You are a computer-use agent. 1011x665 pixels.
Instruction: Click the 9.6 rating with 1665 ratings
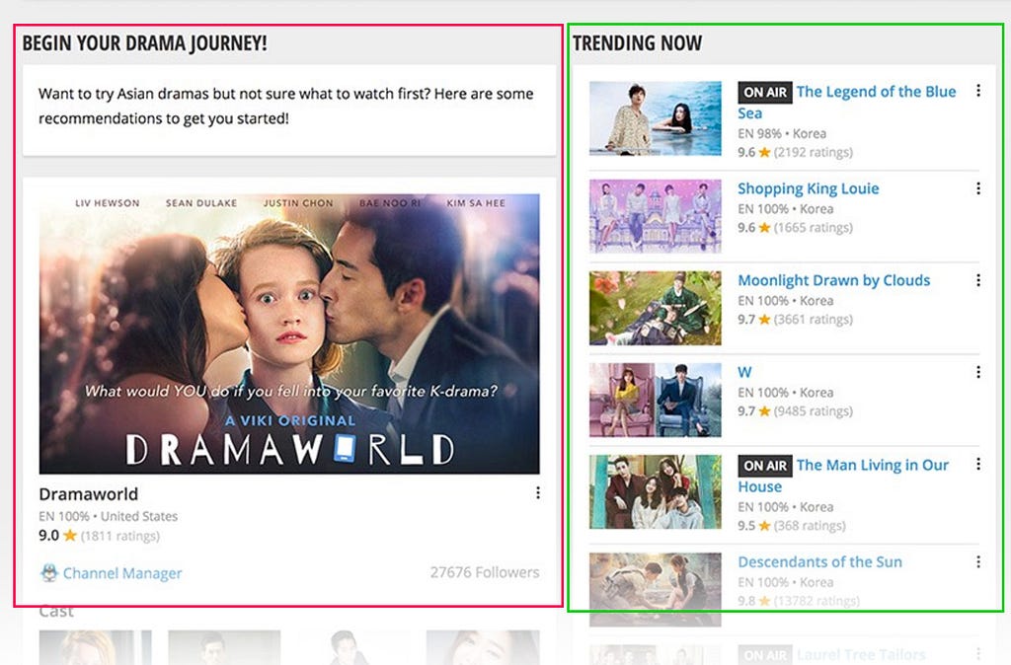pyautogui.click(x=795, y=228)
